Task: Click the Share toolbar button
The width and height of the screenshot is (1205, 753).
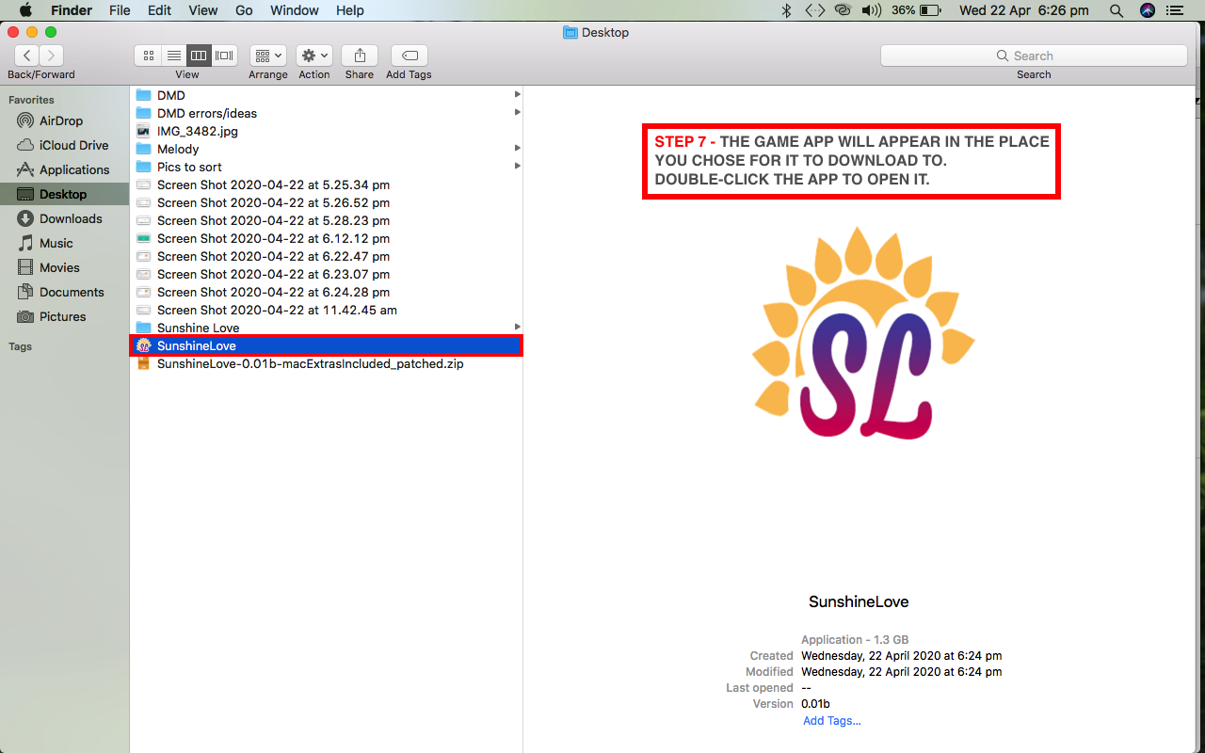Action: tap(359, 56)
